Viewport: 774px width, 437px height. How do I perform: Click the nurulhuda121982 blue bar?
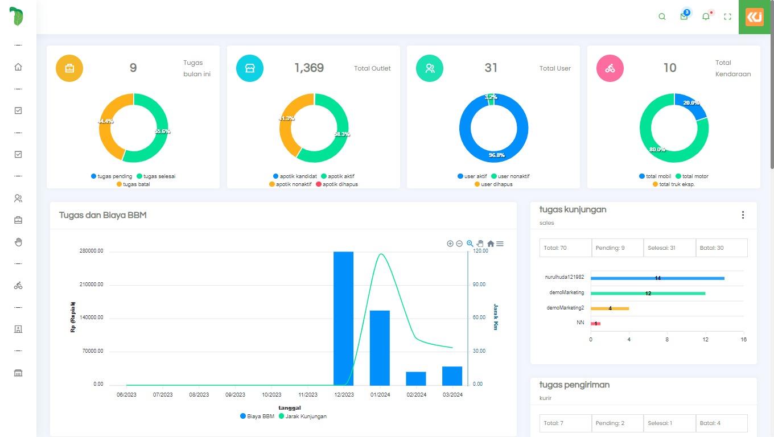click(657, 278)
